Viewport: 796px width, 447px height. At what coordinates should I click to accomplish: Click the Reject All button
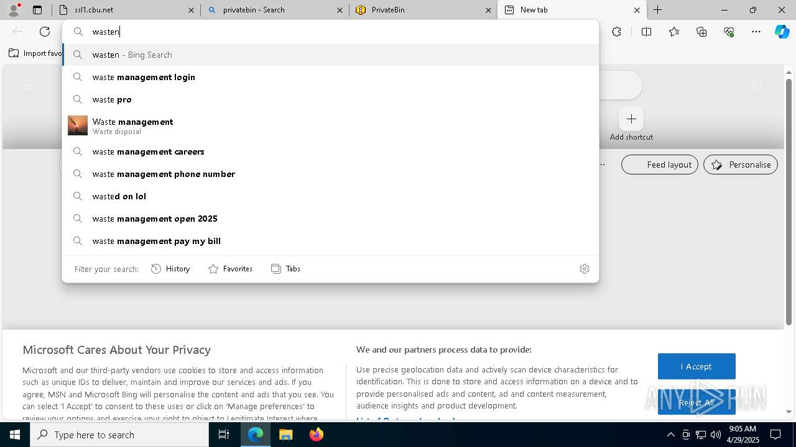coord(696,402)
